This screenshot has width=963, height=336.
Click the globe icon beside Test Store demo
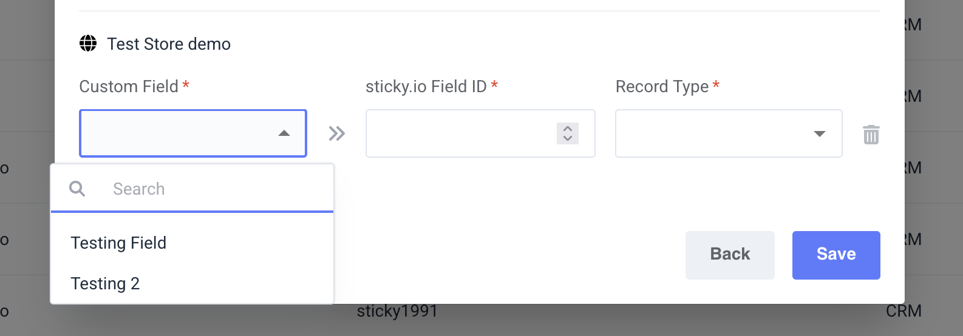(x=88, y=44)
